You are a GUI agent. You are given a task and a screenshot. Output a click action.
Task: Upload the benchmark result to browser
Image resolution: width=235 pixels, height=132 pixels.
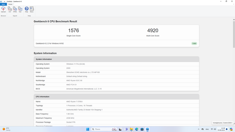point(3,10)
